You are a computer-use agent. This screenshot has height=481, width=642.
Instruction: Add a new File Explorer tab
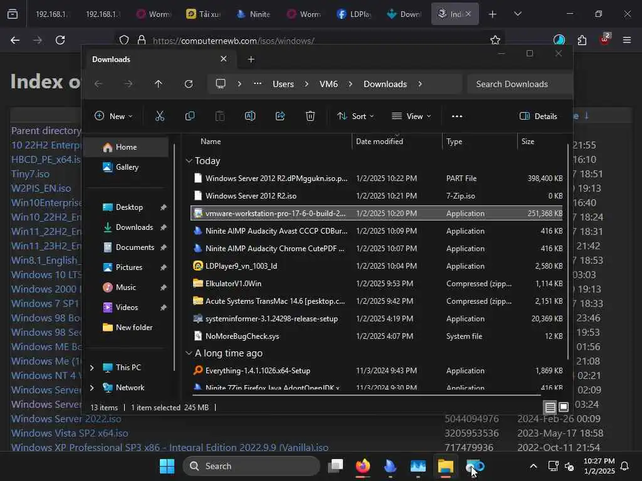pos(251,59)
